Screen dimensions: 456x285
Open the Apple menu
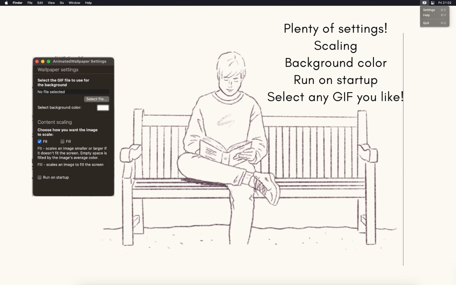click(x=6, y=2)
